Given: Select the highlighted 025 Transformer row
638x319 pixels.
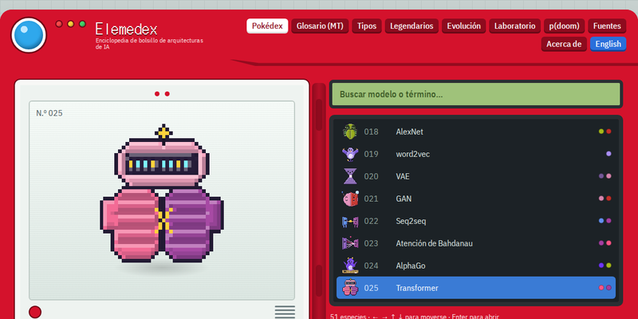Looking at the screenshot, I should [x=475, y=288].
